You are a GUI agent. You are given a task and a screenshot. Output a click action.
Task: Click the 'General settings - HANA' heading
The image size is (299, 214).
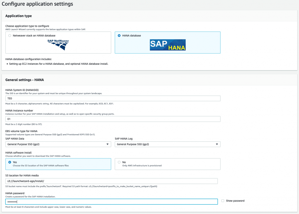[25, 80]
